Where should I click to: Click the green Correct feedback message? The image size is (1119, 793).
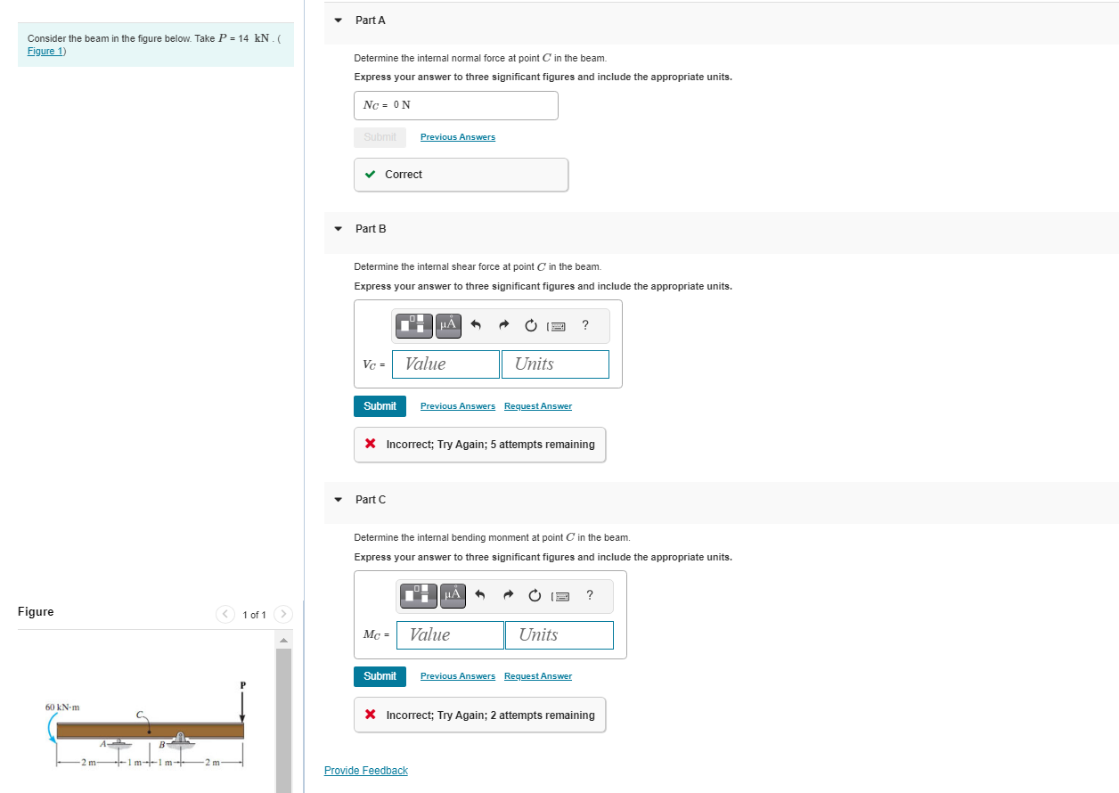tap(461, 175)
